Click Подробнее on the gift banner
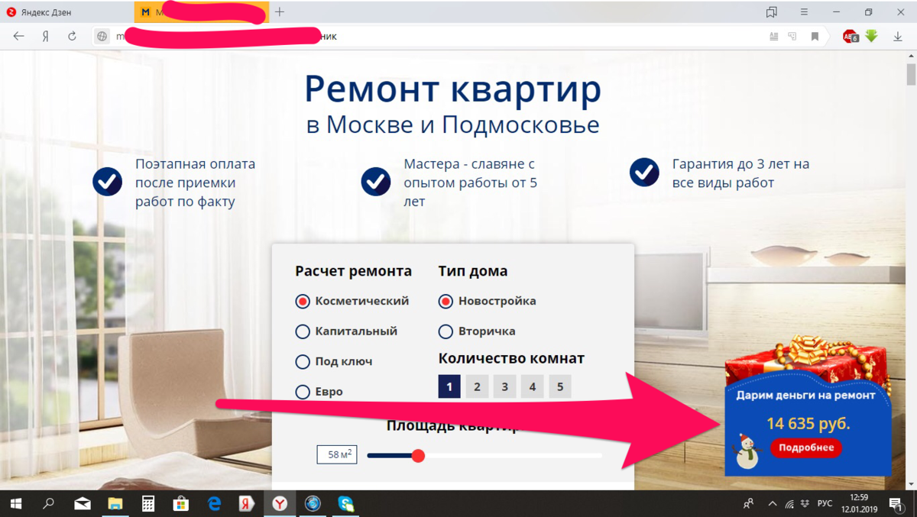917x517 pixels. (806, 448)
